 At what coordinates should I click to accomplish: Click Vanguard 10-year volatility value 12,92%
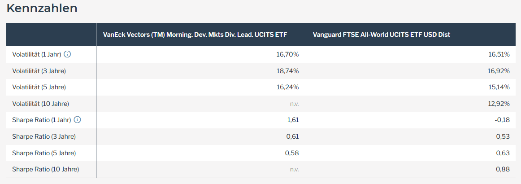(x=499, y=104)
